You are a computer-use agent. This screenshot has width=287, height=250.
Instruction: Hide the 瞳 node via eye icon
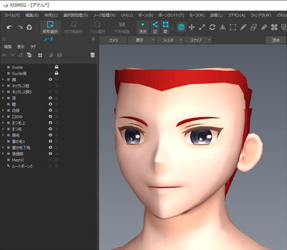click(50, 104)
